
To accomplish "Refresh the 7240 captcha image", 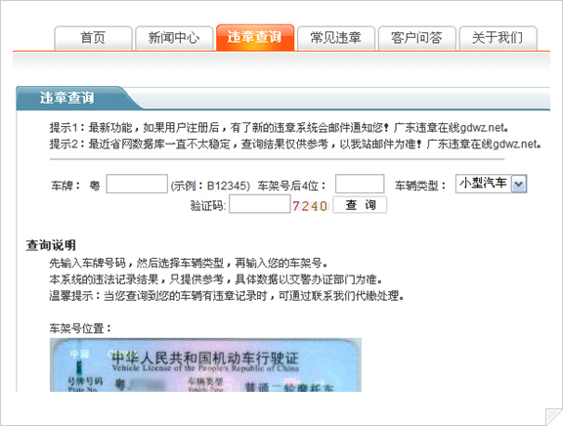I will [310, 206].
